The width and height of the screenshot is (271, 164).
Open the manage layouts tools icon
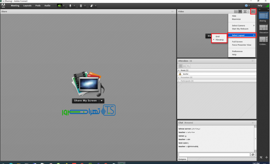click(x=261, y=157)
